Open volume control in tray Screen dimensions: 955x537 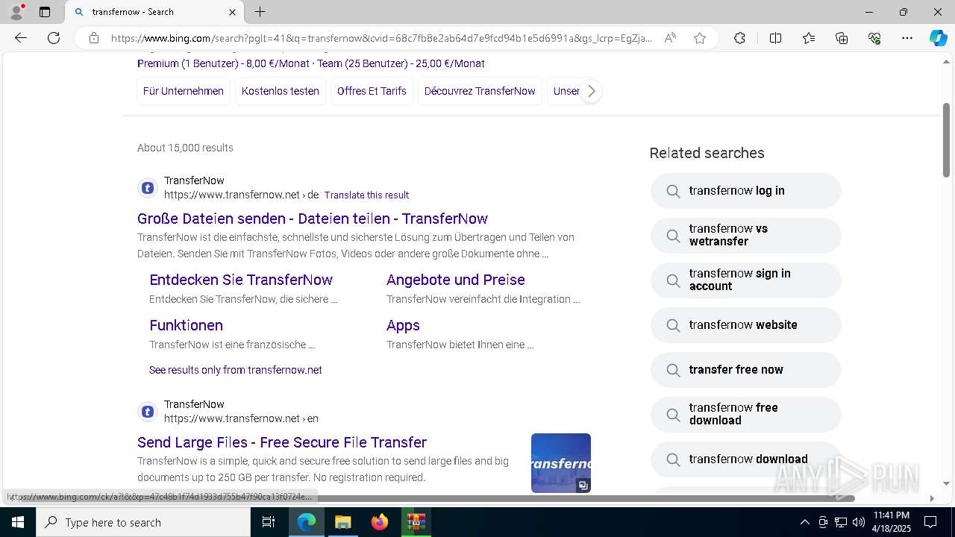point(859,522)
